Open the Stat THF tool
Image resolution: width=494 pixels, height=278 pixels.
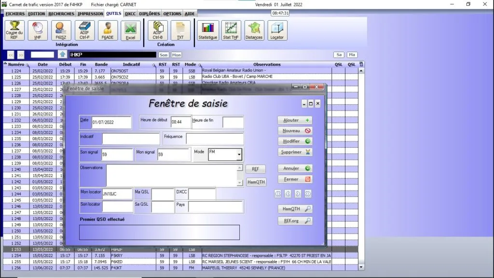tap(231, 30)
